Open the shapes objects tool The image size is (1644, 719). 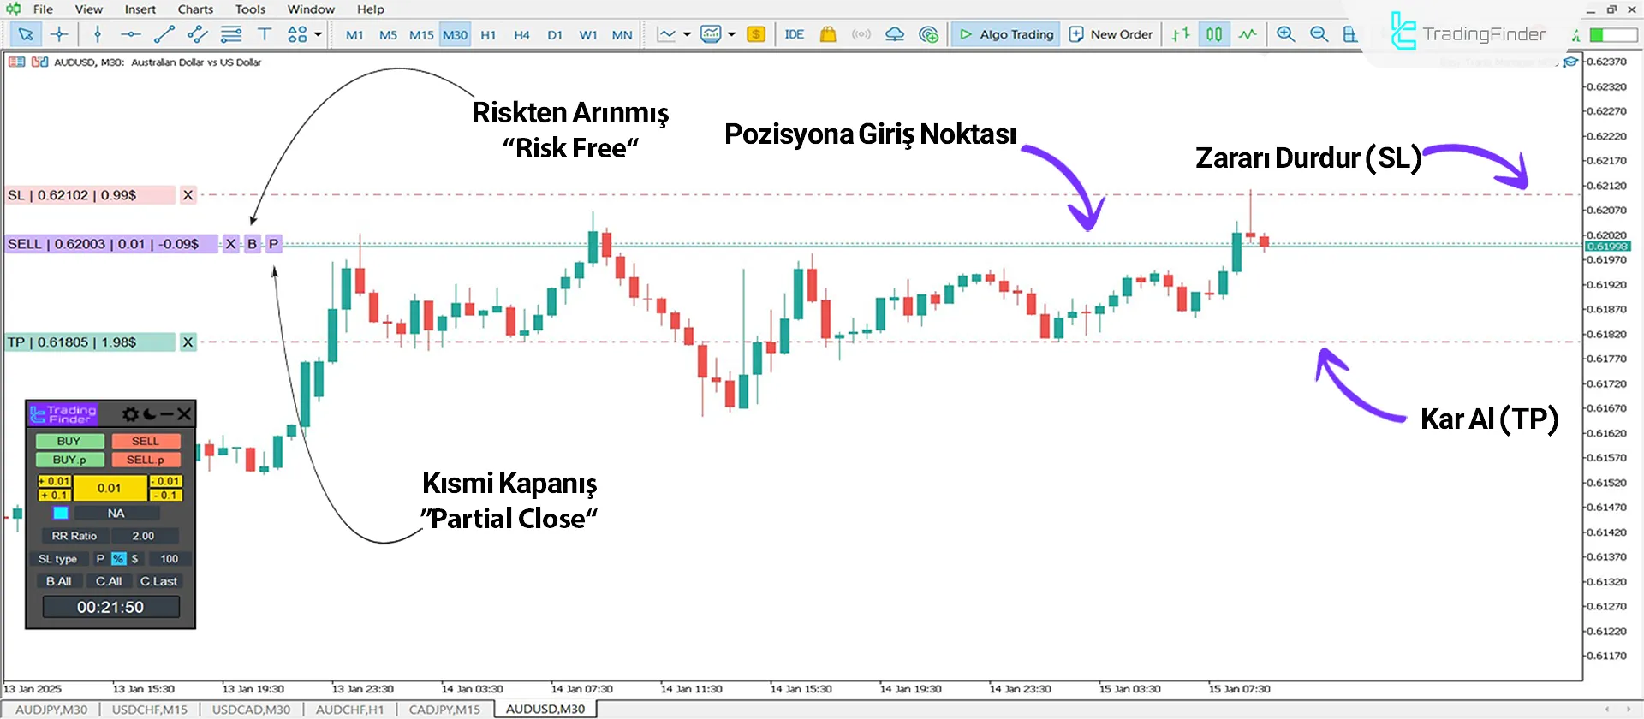click(297, 34)
